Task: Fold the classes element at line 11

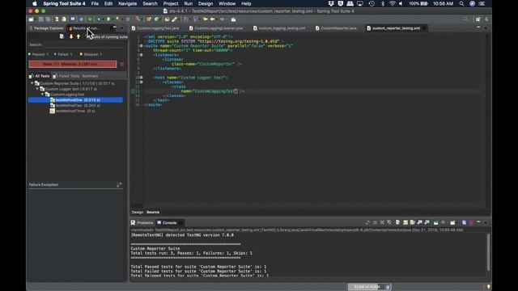Action: 141,82
